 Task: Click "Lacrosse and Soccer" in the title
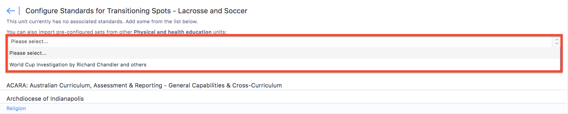coord(213,11)
